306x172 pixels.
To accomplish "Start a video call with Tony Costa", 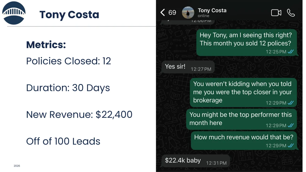I will [276, 13].
